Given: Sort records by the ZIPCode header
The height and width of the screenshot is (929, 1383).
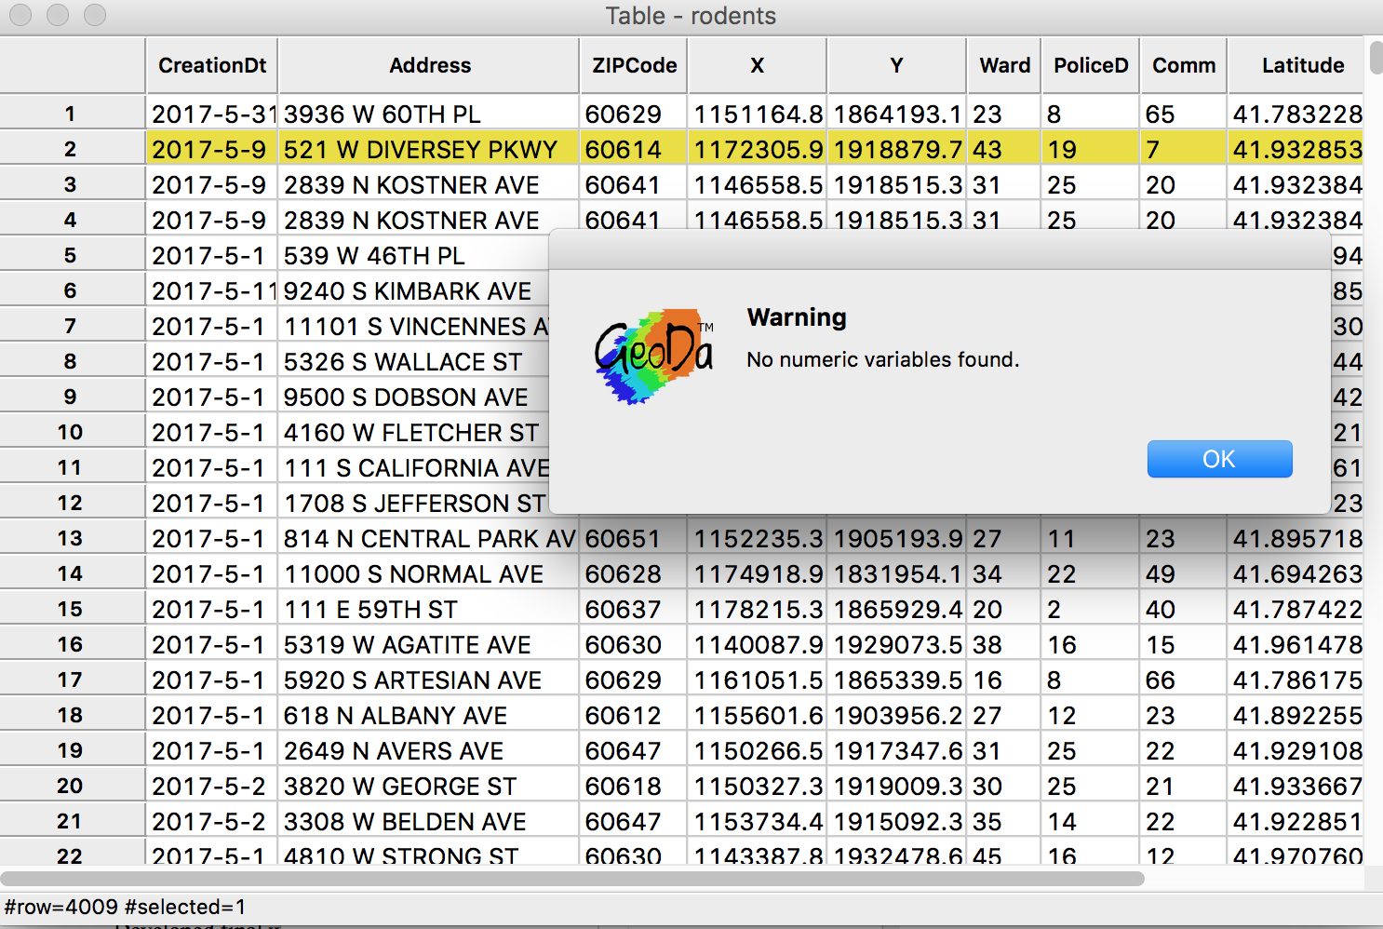Looking at the screenshot, I should [633, 65].
